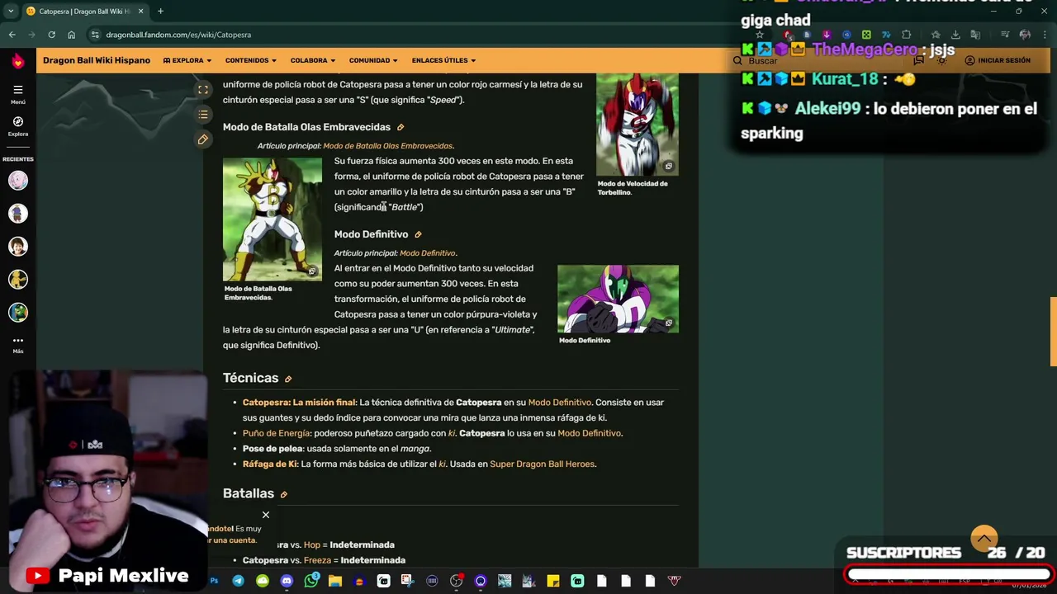Viewport: 1057px width, 594px height.
Task: Open Discord from the taskbar
Action: (x=287, y=582)
